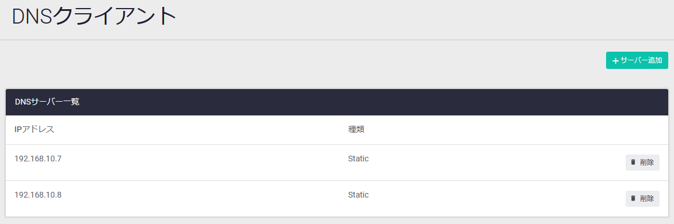Screen dimensions: 674x224
Task: Click 削除 text label in second server row
Action: (646, 199)
